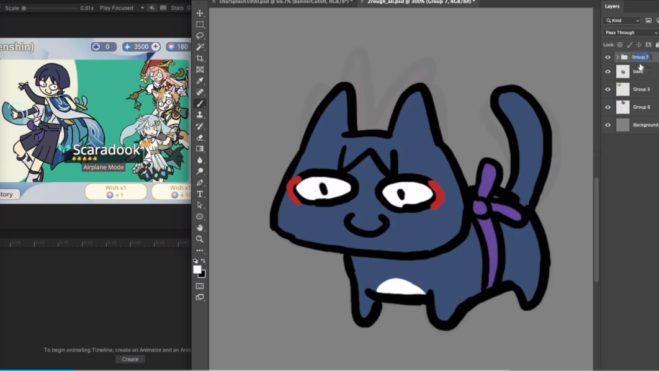Click plus button beside 3500 currency
659x371 pixels.
(x=156, y=47)
